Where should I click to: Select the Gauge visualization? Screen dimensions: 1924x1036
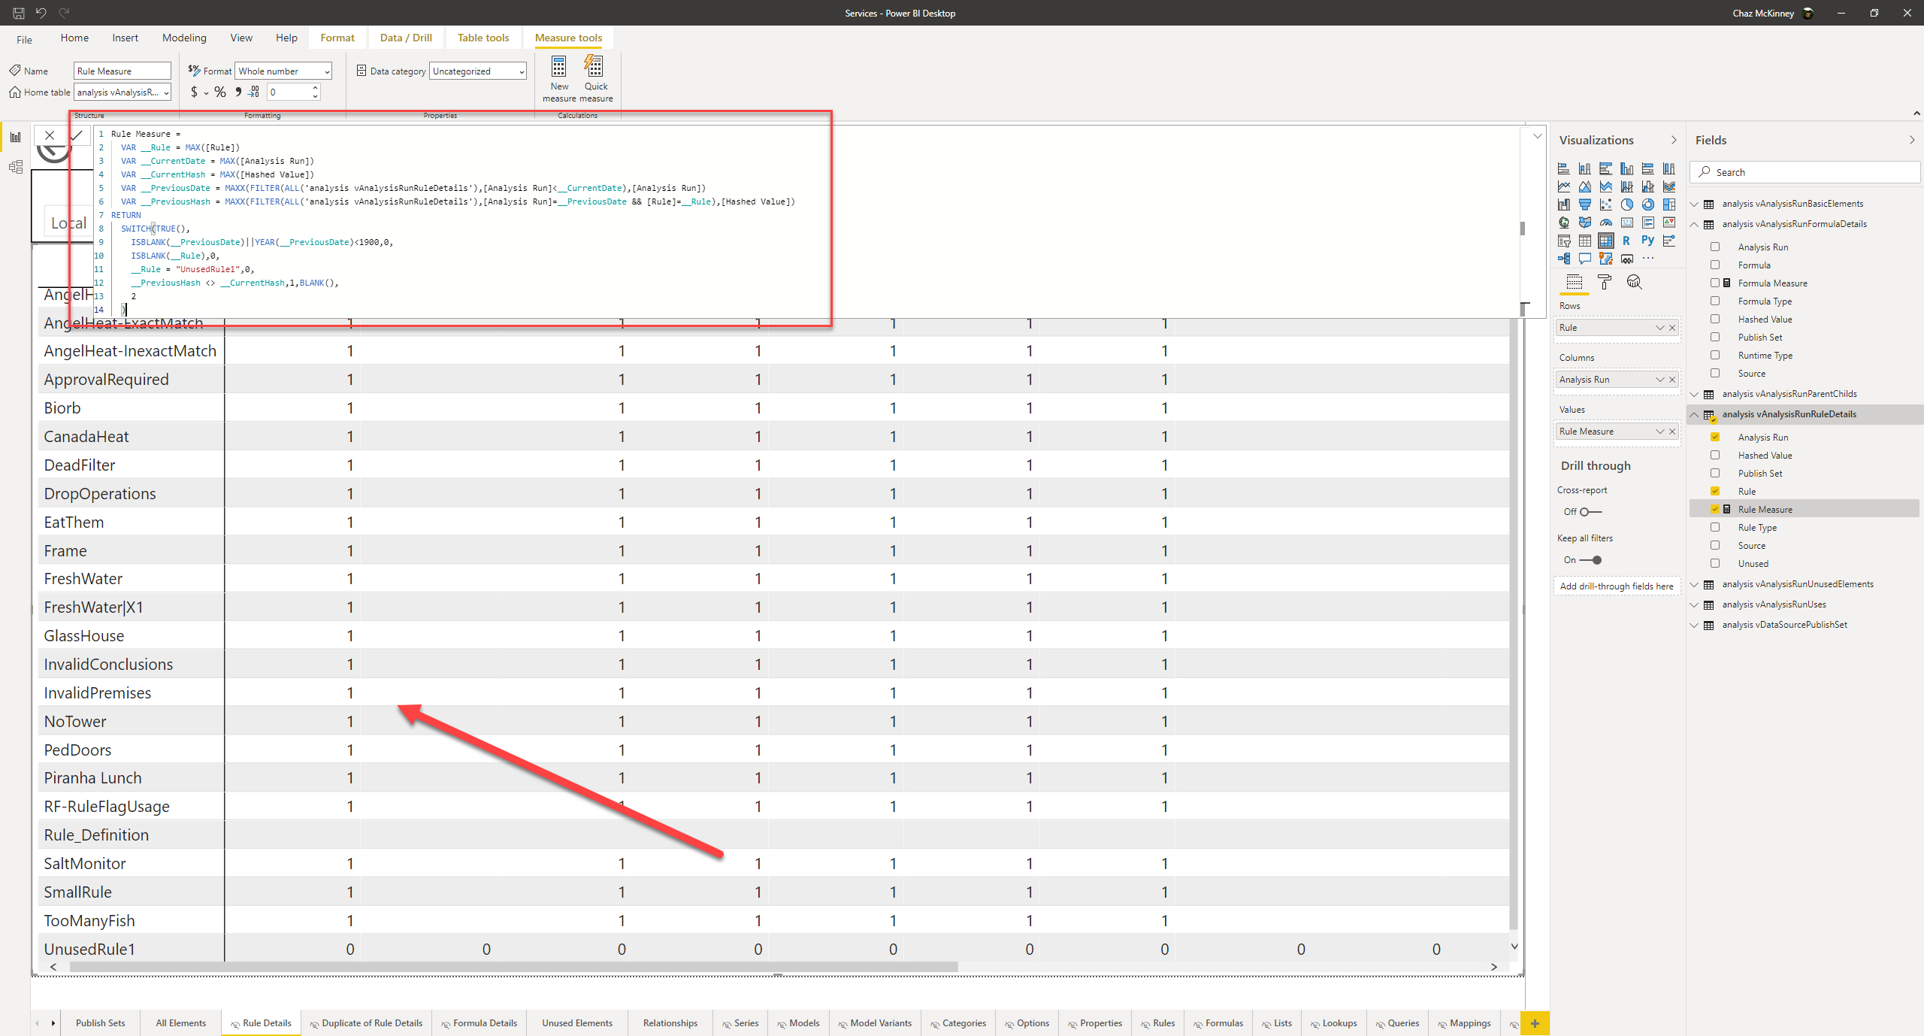1605,223
